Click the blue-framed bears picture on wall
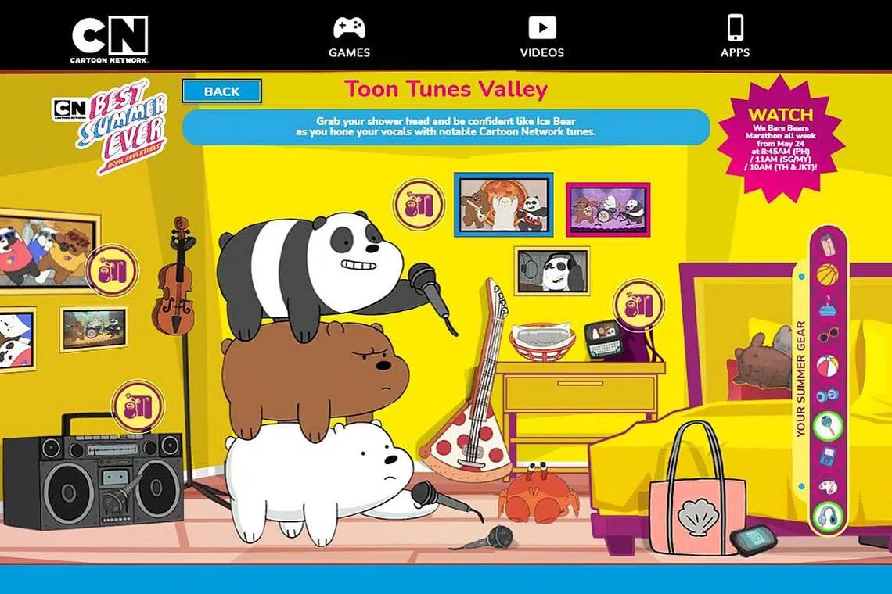892x594 pixels. pyautogui.click(x=503, y=204)
